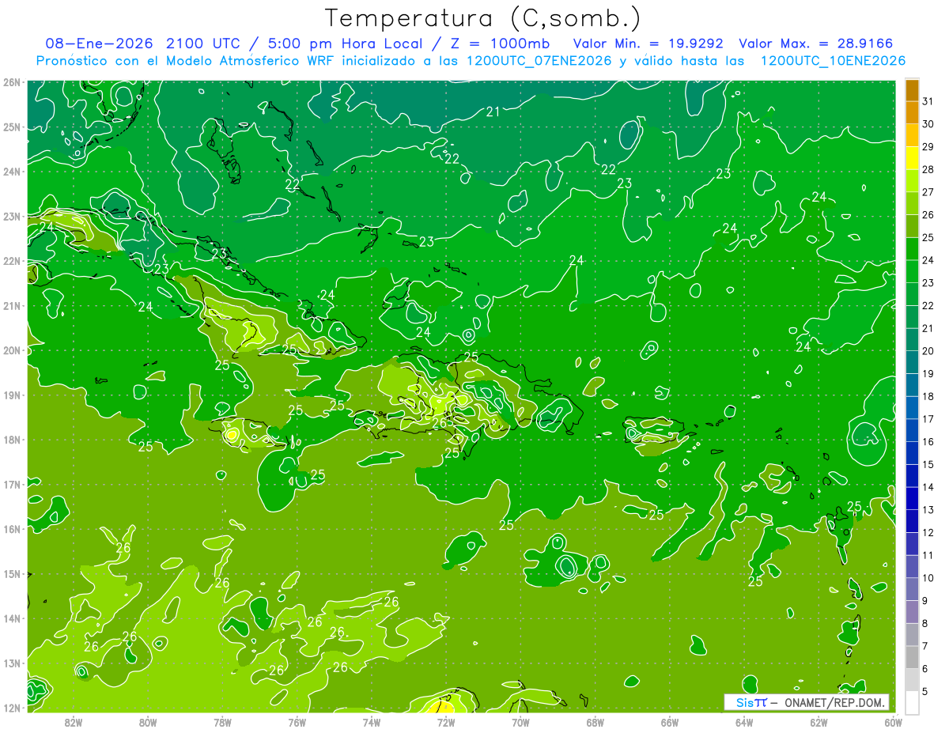Viewport: 949px width, 733px height.
Task: Click the longitude label "76W"
Action: [297, 722]
